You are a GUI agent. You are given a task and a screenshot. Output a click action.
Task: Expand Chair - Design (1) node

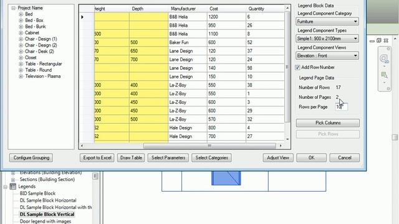21,39
